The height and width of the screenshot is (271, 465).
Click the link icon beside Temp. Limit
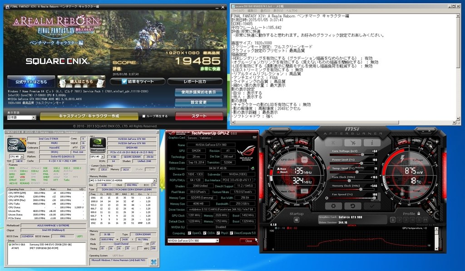click(x=328, y=168)
